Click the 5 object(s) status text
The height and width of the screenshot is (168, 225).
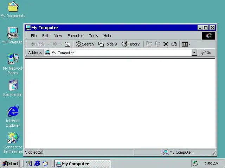34,152
